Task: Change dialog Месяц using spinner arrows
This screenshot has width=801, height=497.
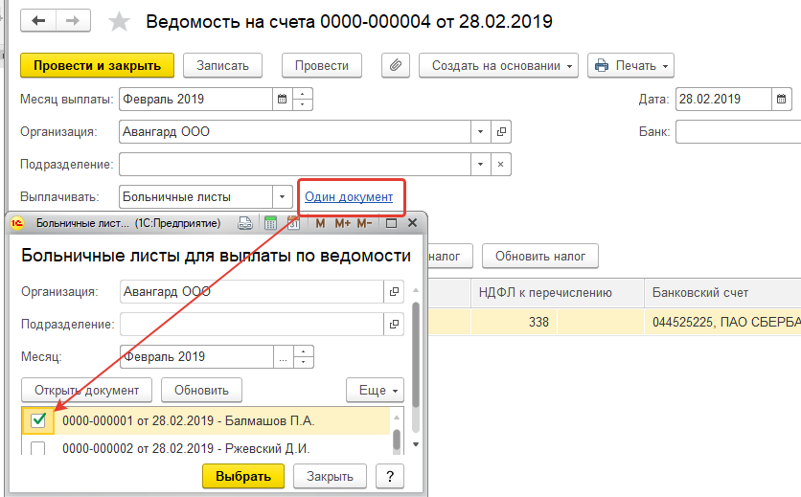Action: (304, 357)
